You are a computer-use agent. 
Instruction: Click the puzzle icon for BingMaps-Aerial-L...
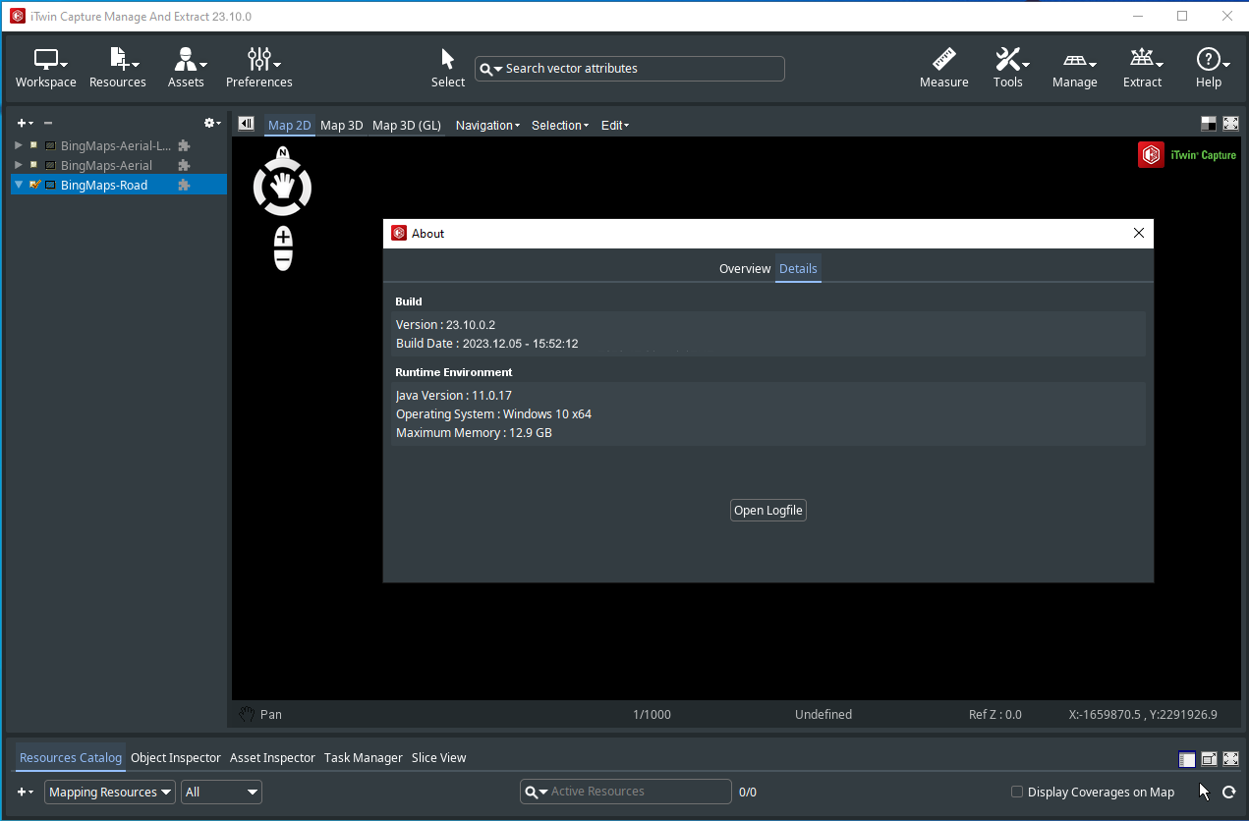(184, 146)
